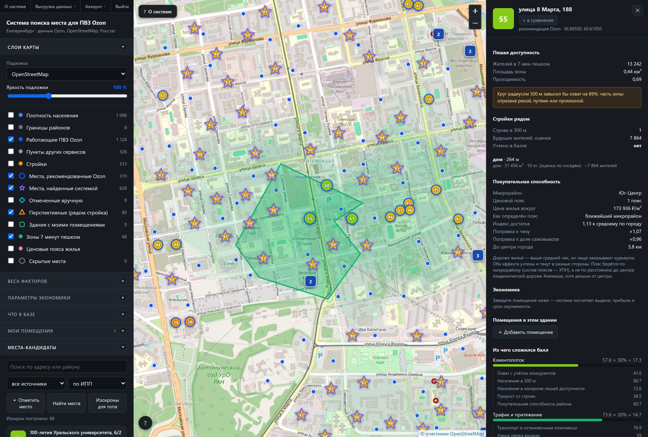648x437 pixels.
Task: Open the все источники filter dropdown
Action: tap(36, 384)
